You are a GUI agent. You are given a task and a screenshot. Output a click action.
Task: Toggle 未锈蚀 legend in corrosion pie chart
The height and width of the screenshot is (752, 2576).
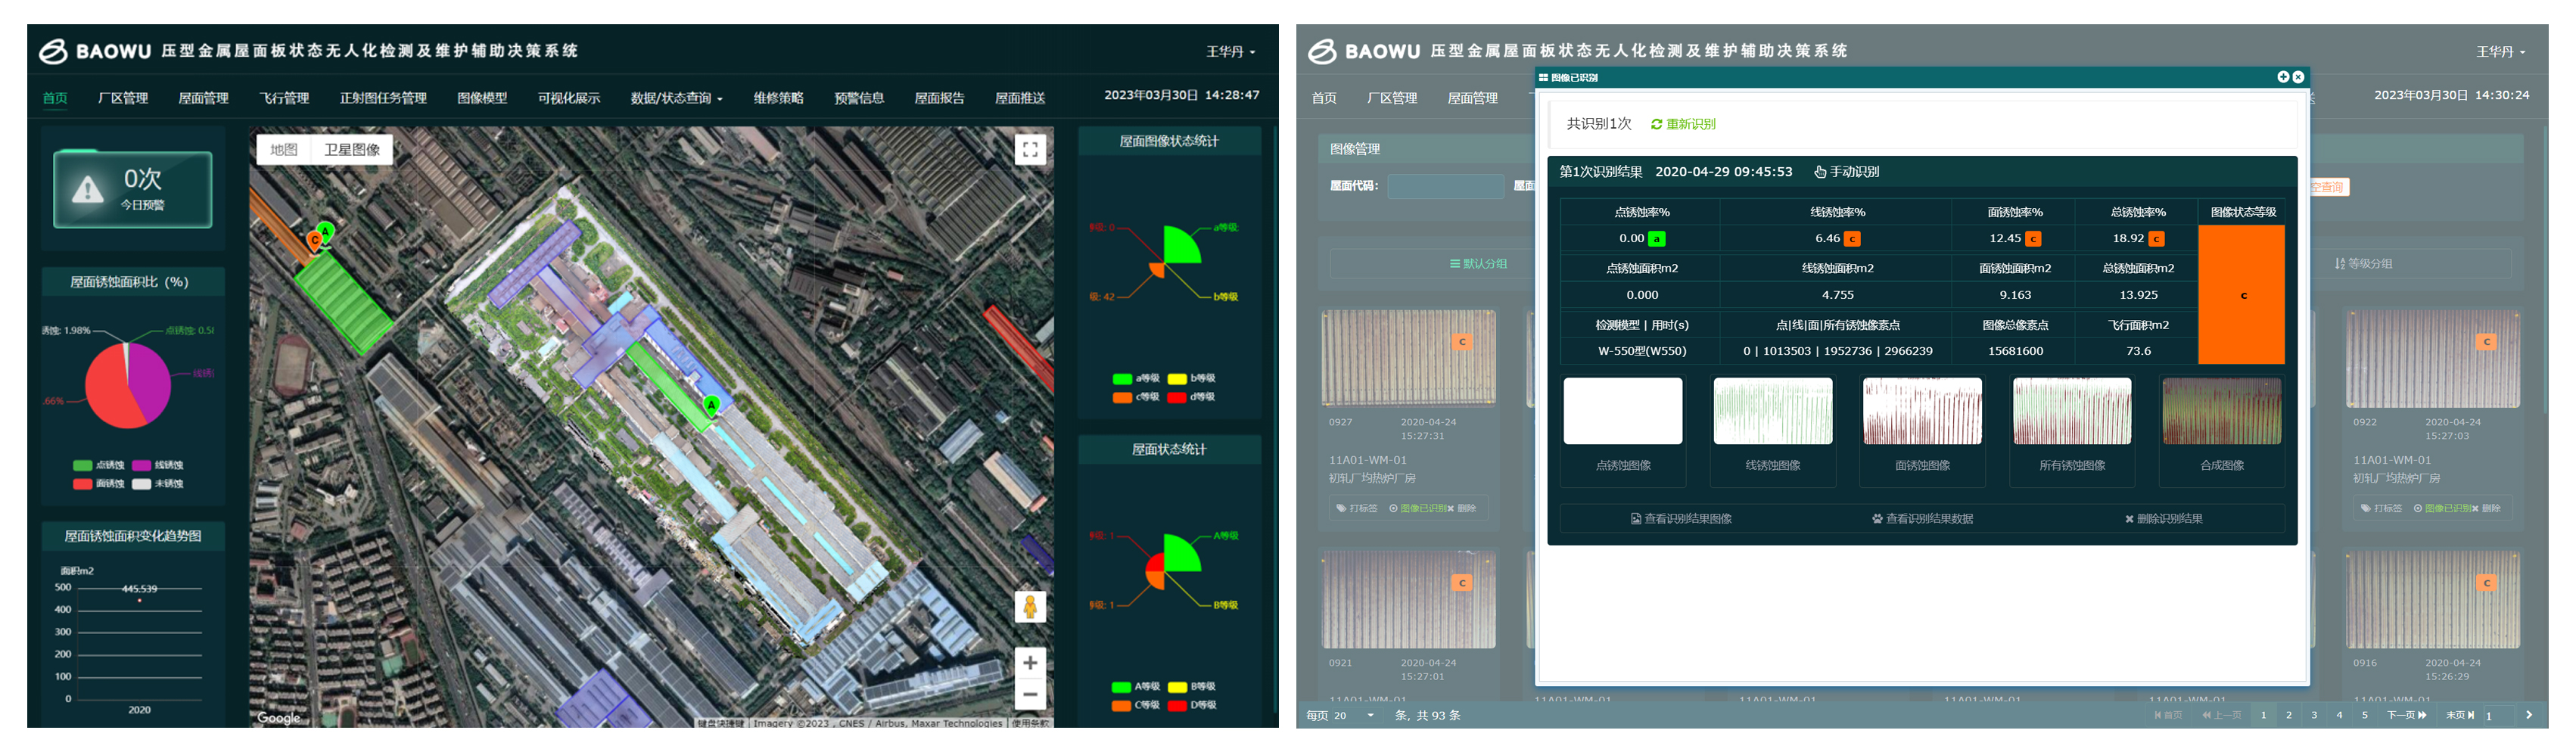(x=158, y=484)
